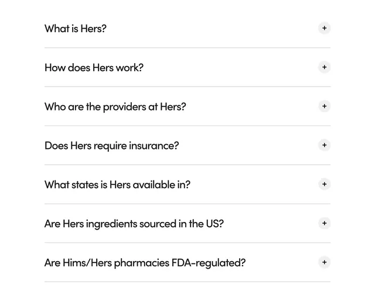Click the plus icon beside the ingredients sourced question

(x=324, y=223)
